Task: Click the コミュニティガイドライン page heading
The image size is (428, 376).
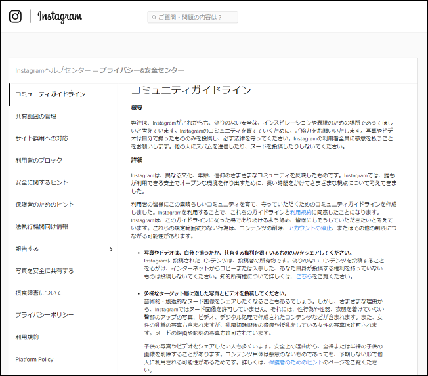Action: coord(191,90)
